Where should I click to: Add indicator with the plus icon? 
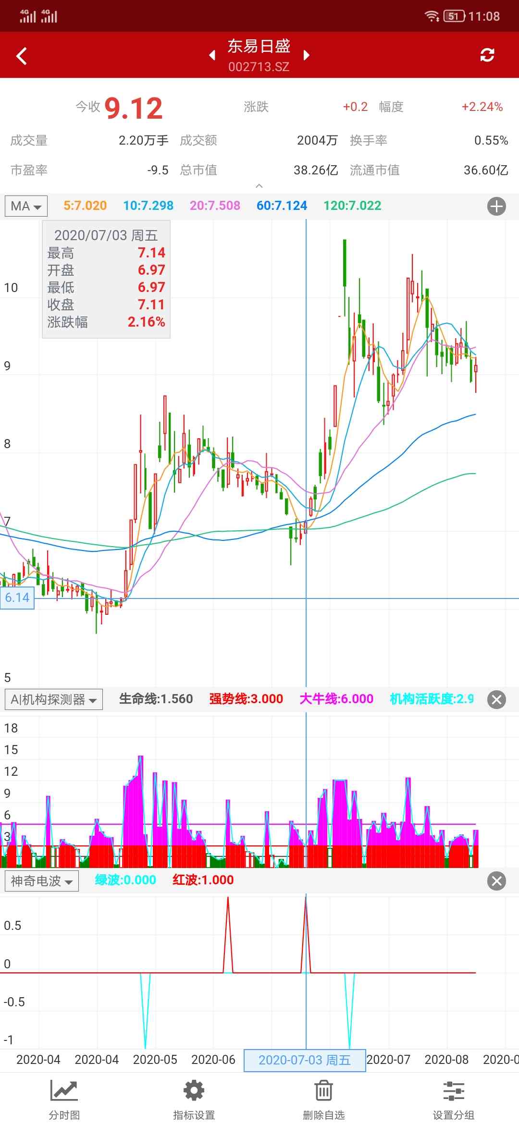click(x=496, y=207)
